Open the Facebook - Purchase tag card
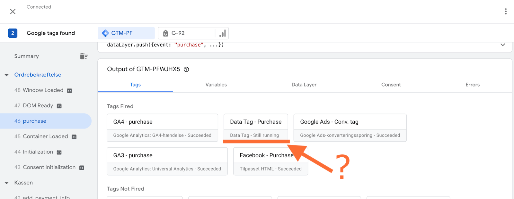 [x=270, y=161]
